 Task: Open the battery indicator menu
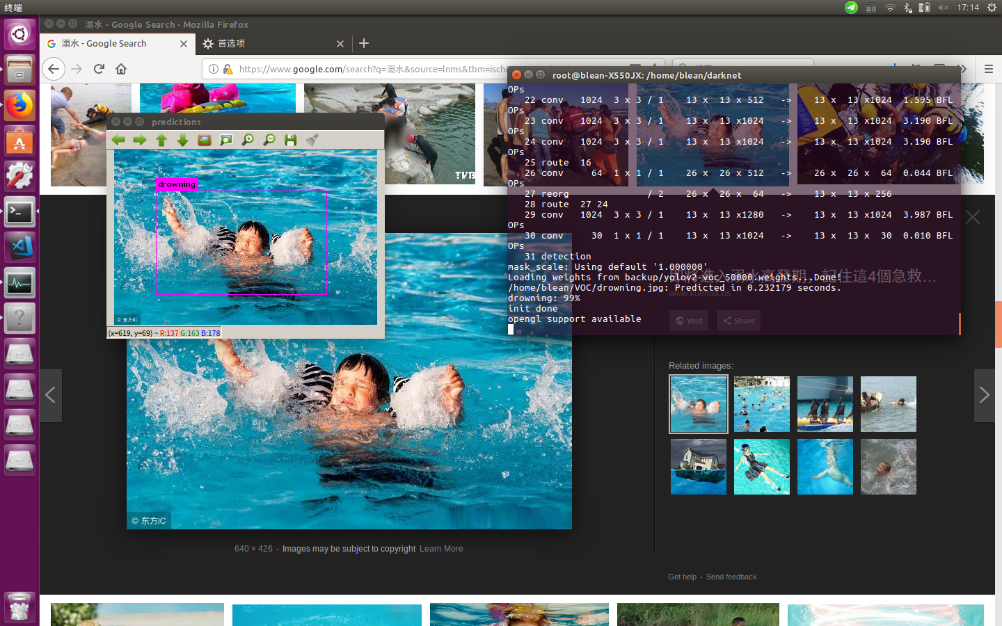coord(924,8)
